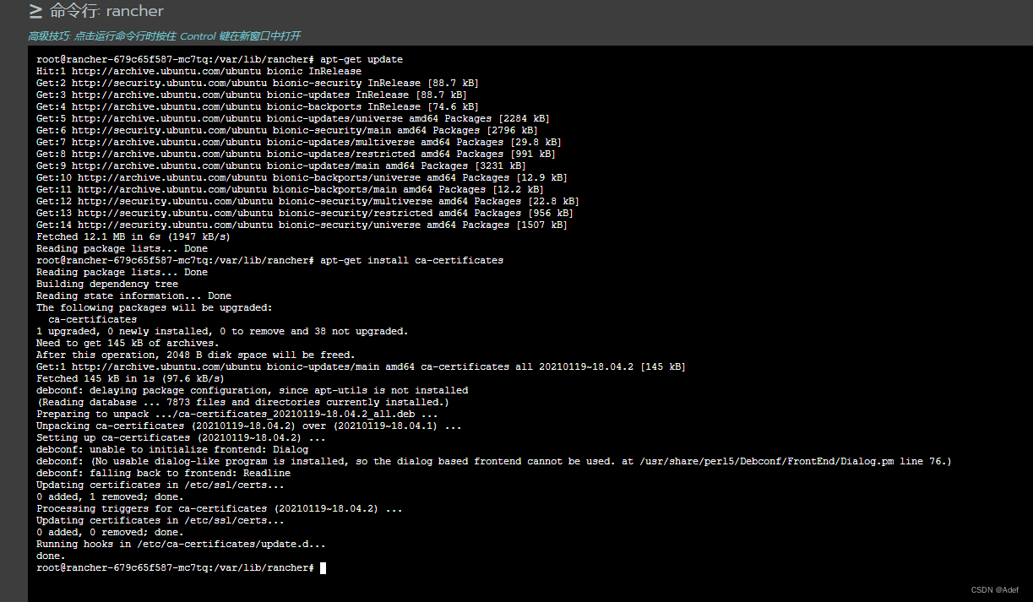Click 'debconf: falling back to frontend: Readline'
The width and height of the screenshot is (1033, 602).
(x=163, y=473)
